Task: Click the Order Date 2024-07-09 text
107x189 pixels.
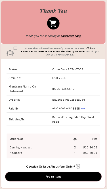Action: pos(68,69)
